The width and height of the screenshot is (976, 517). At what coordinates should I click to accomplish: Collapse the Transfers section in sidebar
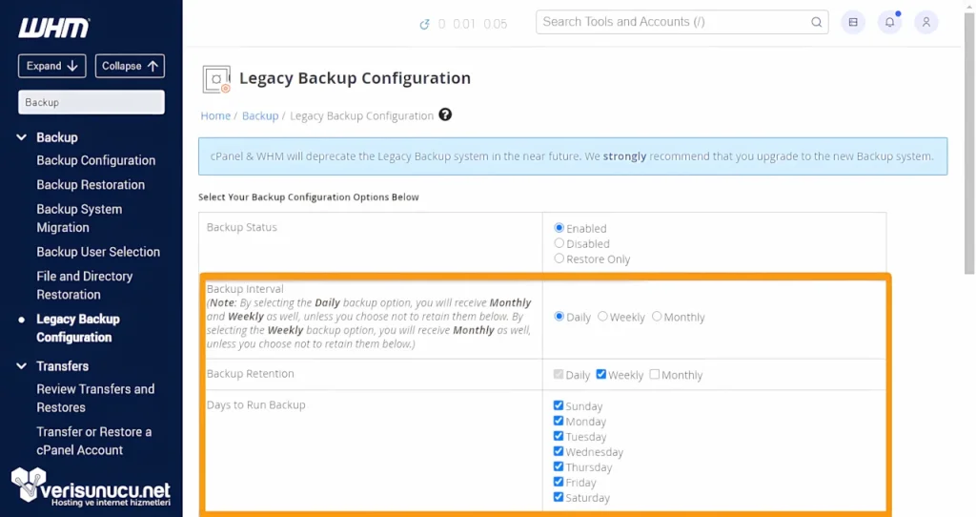(x=22, y=365)
